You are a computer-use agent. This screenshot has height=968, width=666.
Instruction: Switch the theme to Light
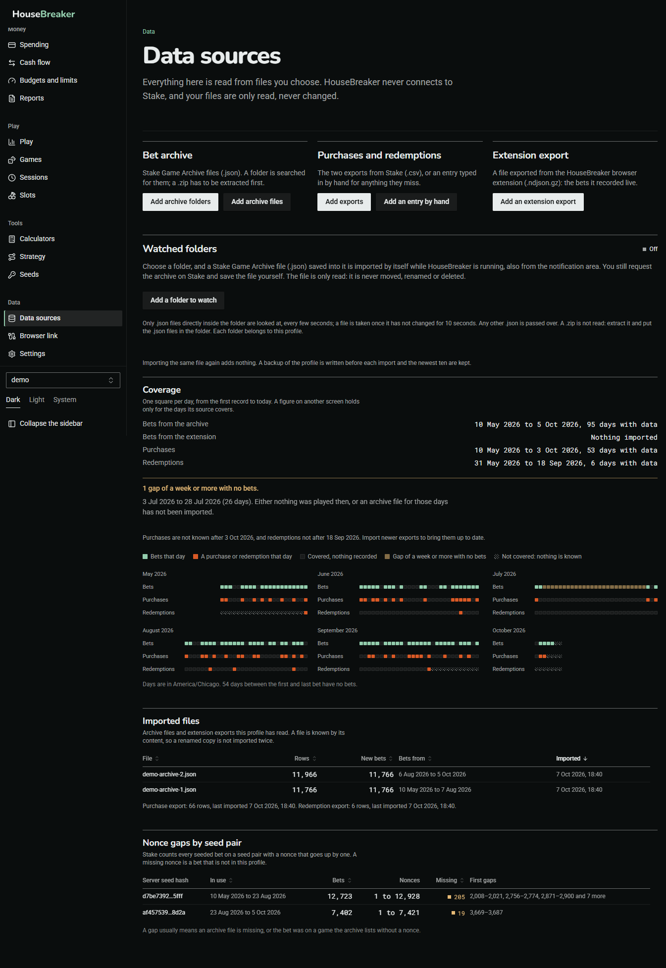[37, 400]
